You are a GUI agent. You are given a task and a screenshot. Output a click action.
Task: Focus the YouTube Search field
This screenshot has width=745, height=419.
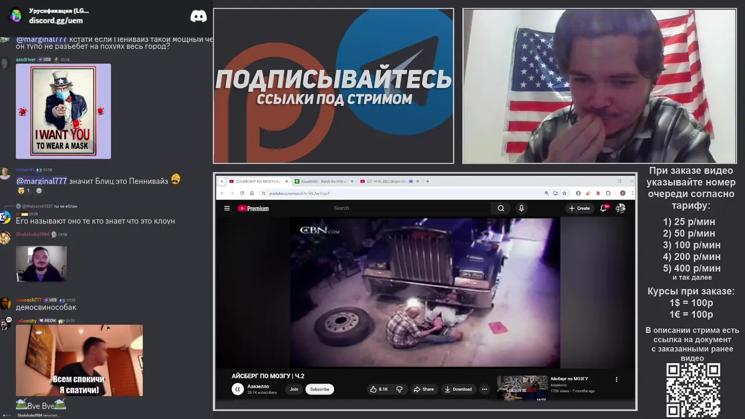click(x=410, y=208)
